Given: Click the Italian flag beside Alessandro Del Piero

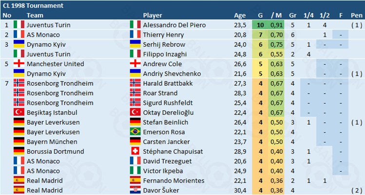Looking at the screenshot, I should click(x=135, y=25).
